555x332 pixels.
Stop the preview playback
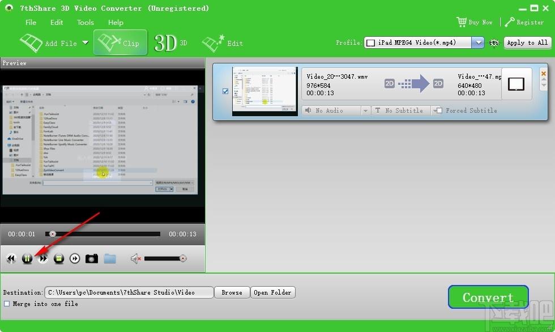(59, 259)
